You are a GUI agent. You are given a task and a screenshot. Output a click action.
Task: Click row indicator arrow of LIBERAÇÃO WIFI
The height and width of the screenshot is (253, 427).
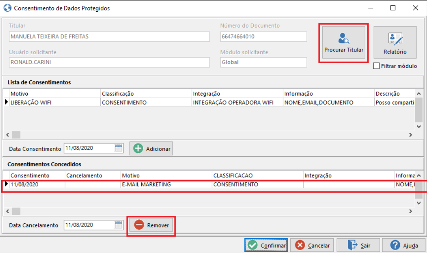(6, 102)
